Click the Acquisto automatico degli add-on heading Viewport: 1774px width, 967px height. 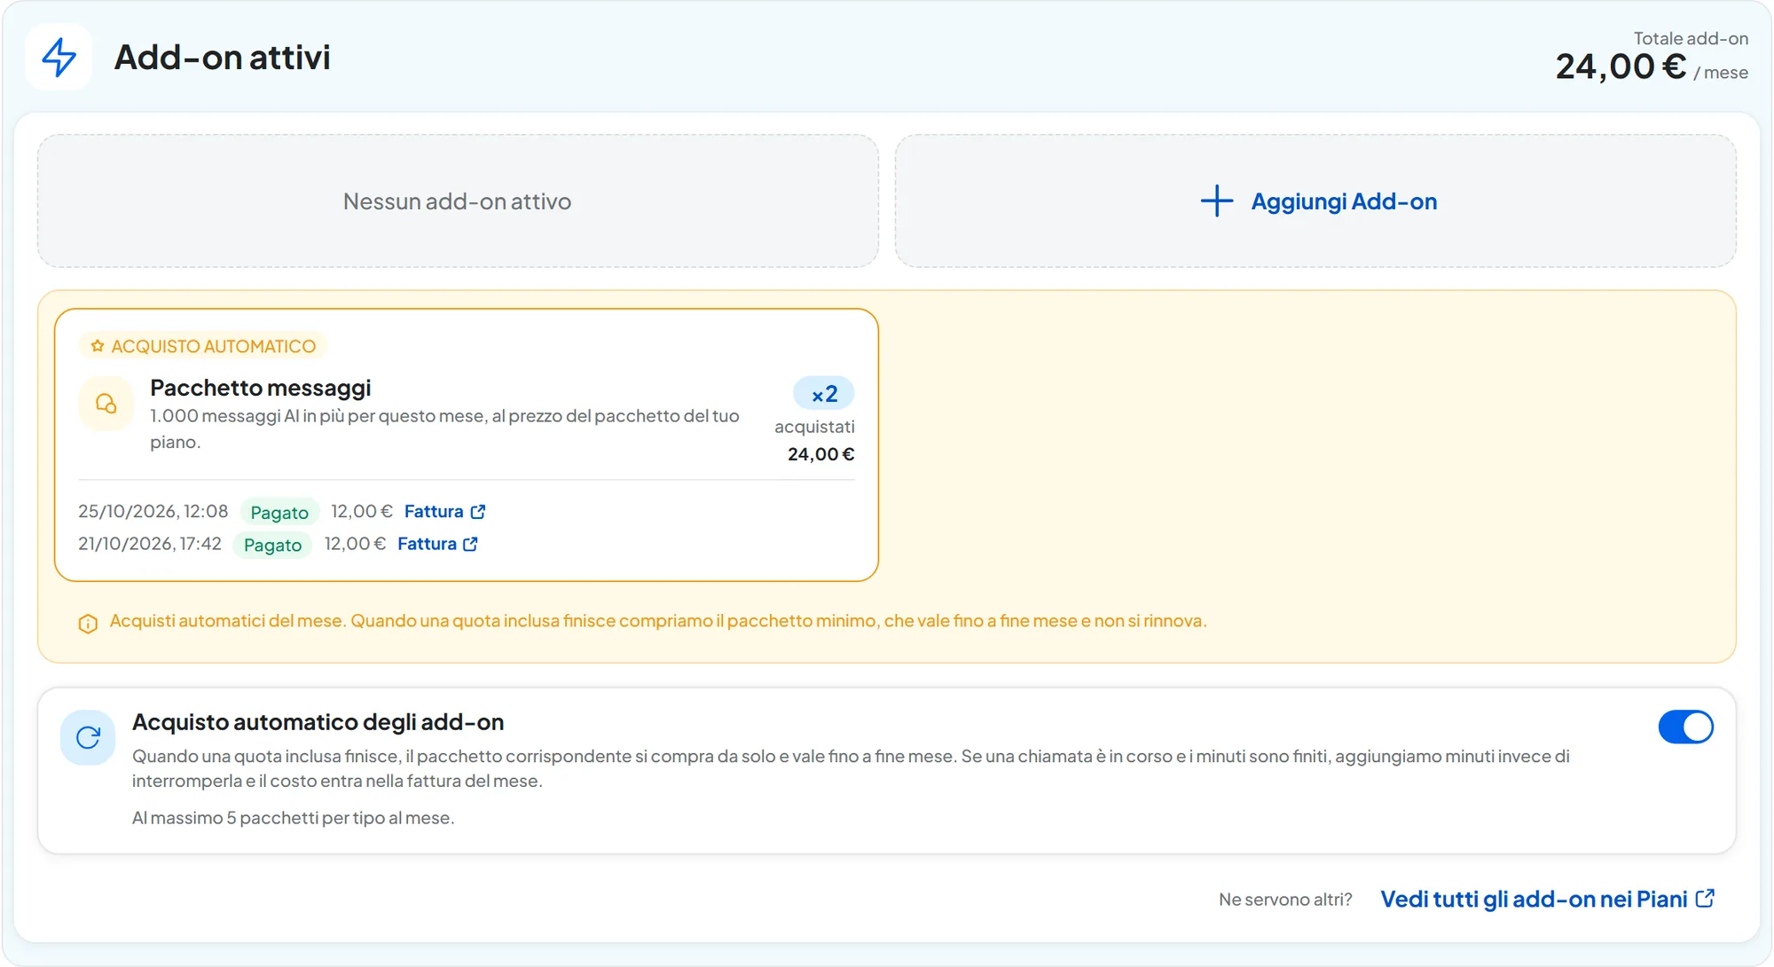pos(318,722)
